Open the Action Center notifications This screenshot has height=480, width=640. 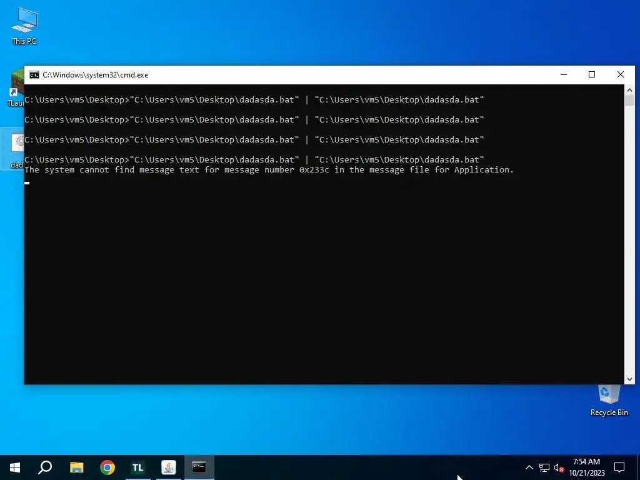tap(619, 467)
